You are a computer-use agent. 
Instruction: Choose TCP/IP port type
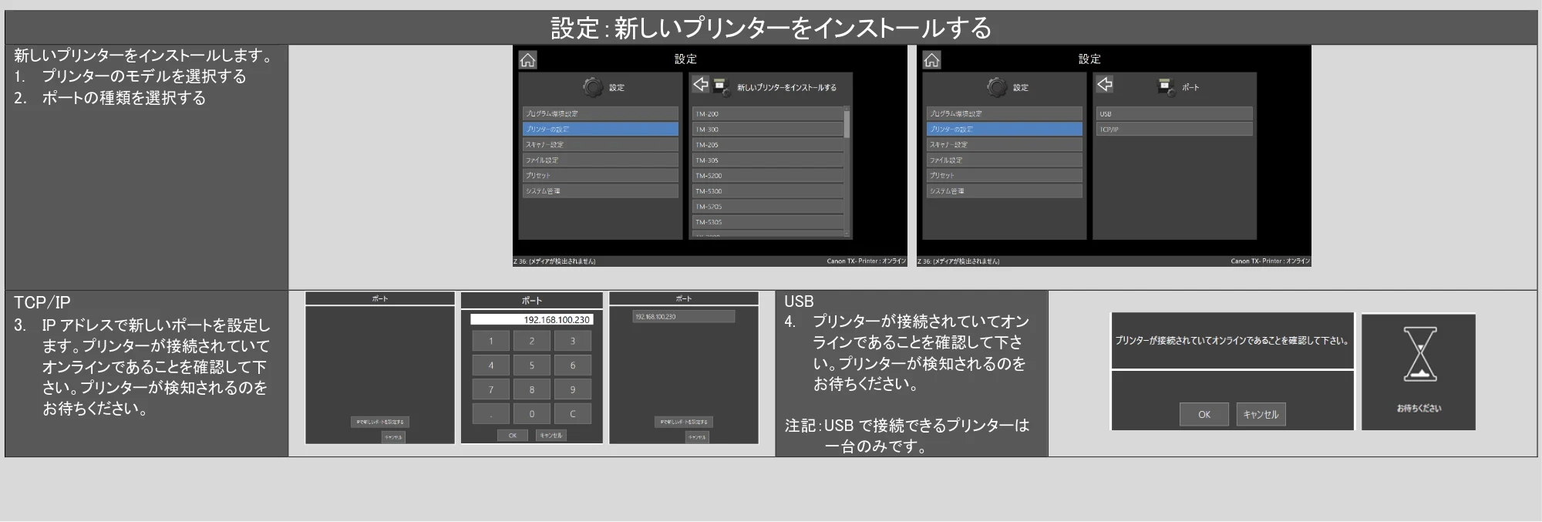[x=1174, y=129]
